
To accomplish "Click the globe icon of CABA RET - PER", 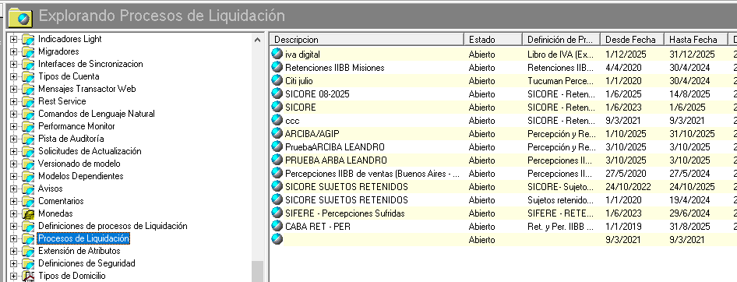I will coord(277,226).
